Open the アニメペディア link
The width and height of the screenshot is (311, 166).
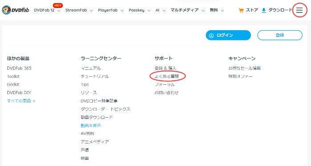[95, 142]
